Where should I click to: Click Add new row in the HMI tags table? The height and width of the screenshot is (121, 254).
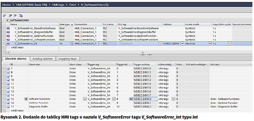[16, 48]
